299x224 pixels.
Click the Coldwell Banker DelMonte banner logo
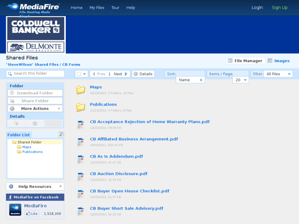(36, 35)
